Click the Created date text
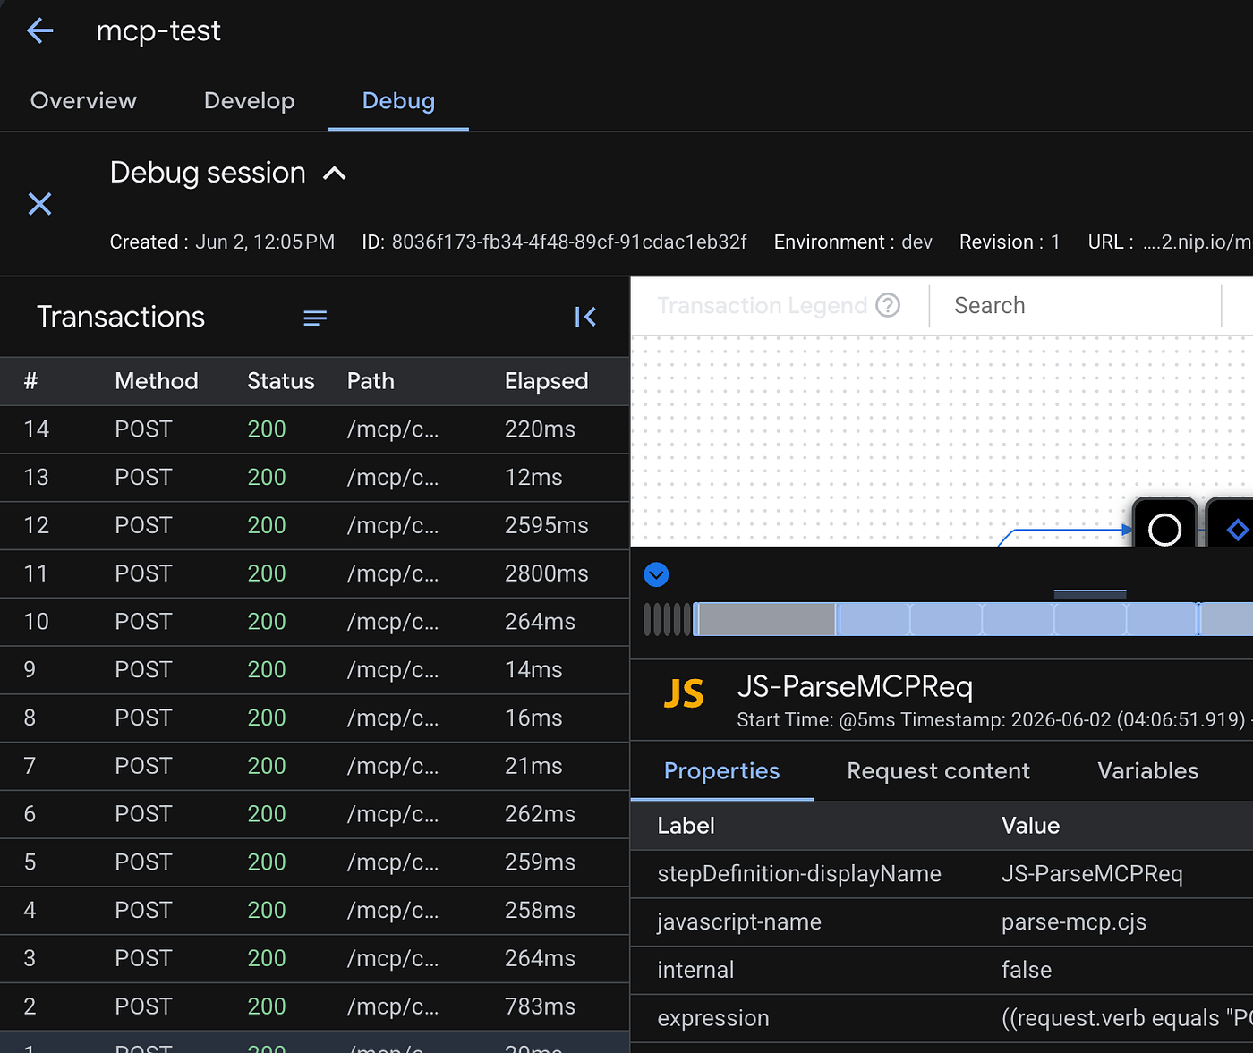Viewport: 1253px width, 1053px height. (x=222, y=242)
